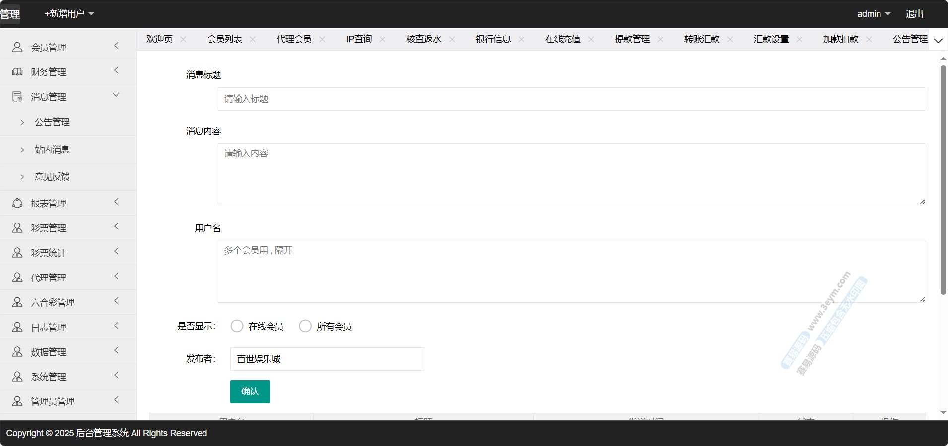Viewport: 948px width, 446px height.
Task: Switch to the 提款管理 tab
Action: [632, 39]
